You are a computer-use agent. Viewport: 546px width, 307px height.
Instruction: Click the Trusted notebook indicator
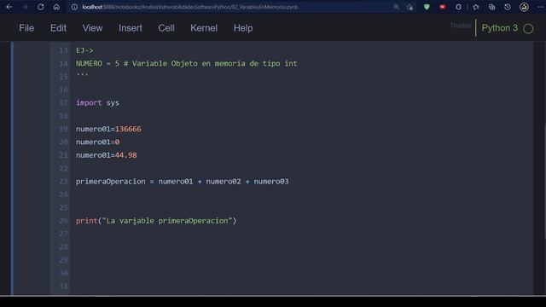point(461,26)
